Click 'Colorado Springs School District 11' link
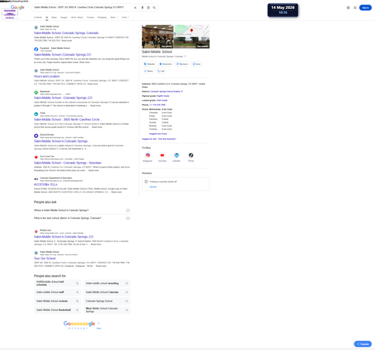Screen dimensions: 377x350 click(167, 91)
